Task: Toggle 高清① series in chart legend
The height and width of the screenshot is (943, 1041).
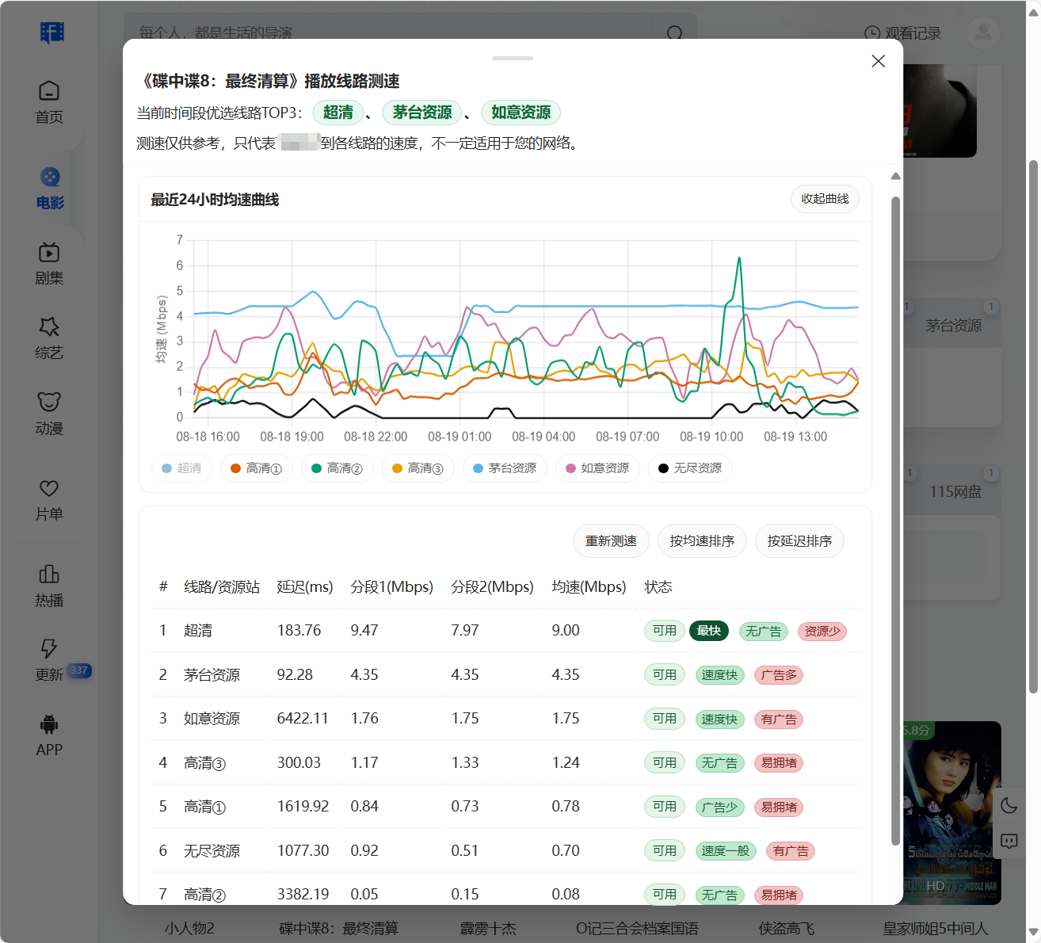Action: pyautogui.click(x=257, y=468)
